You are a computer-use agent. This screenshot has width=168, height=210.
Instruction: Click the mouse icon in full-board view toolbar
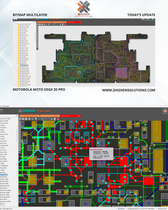pyautogui.click(x=63, y=25)
